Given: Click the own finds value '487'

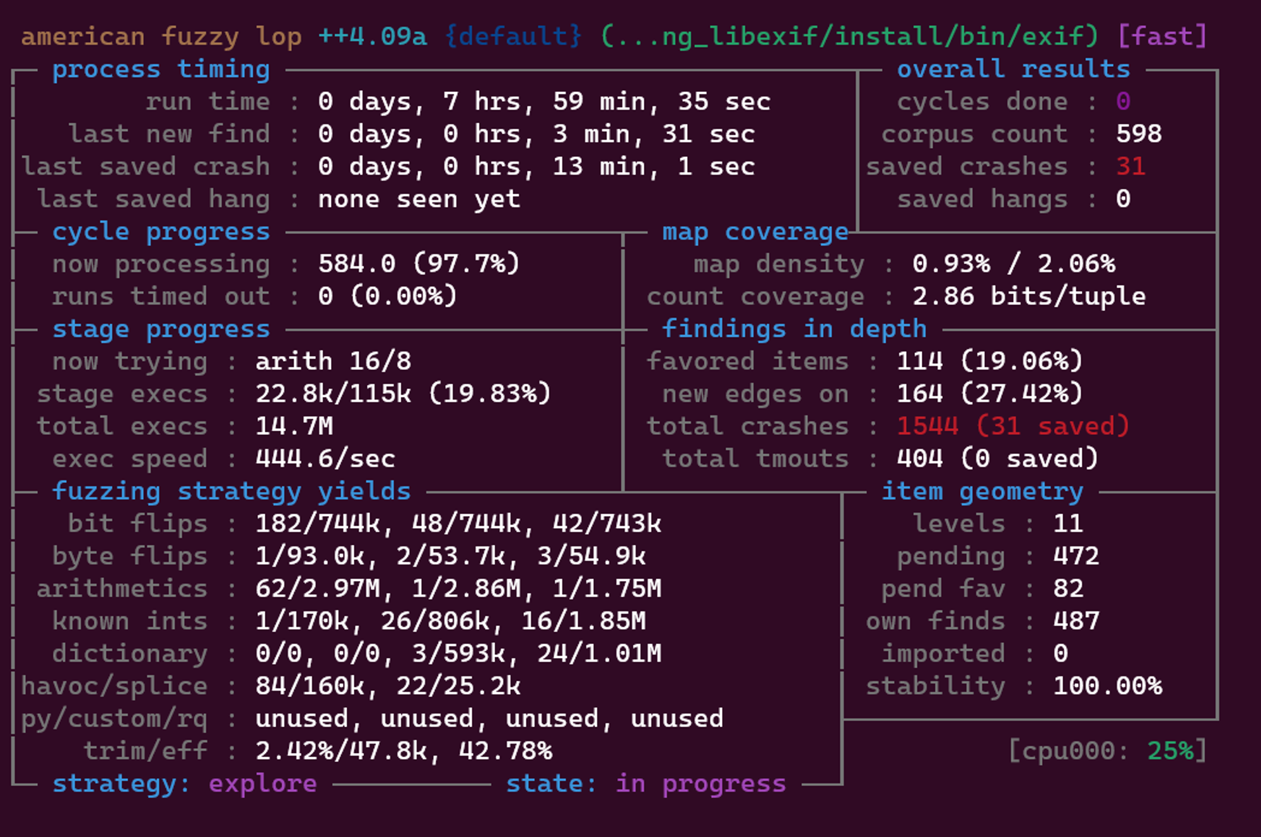Looking at the screenshot, I should pyautogui.click(x=1076, y=621).
